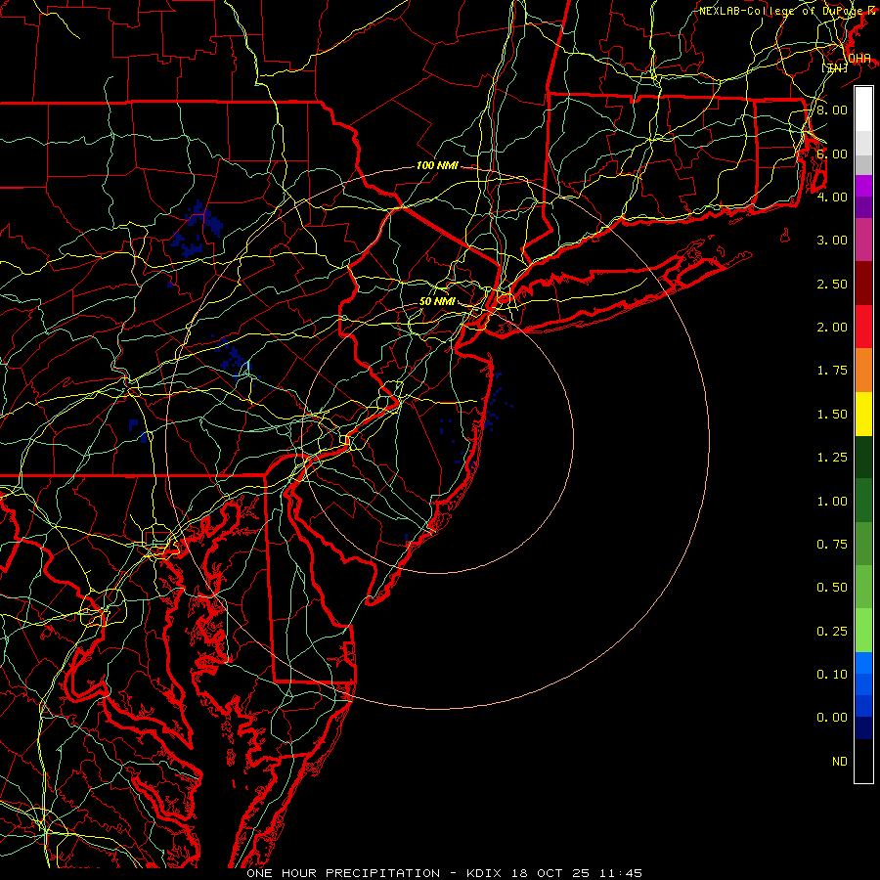Click the 50 NMI range ring label
Screen dimensions: 880x880
point(437,301)
